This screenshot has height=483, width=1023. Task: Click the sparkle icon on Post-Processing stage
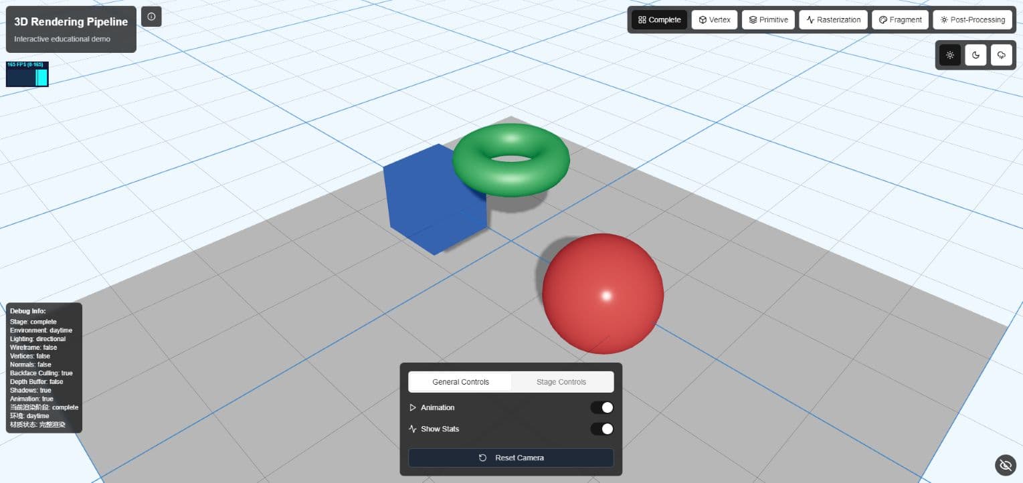point(943,19)
